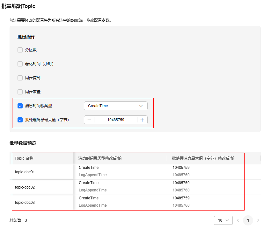The height and width of the screenshot is (228, 264).
Task: Uncheck 批处理消息最大值（字节）checkbox
Action: tap(20, 120)
